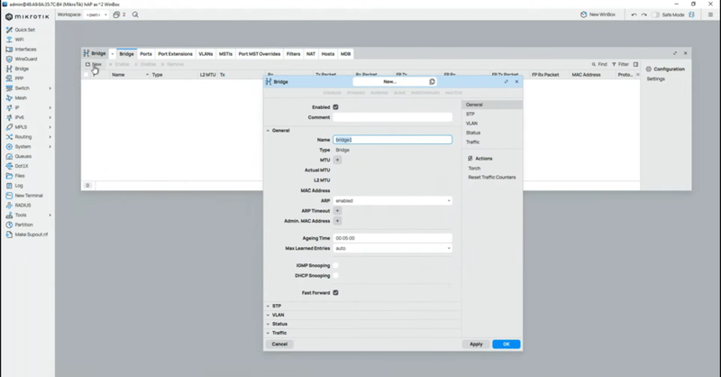The image size is (721, 377).
Task: Open the Mesh section
Action: 16,97
